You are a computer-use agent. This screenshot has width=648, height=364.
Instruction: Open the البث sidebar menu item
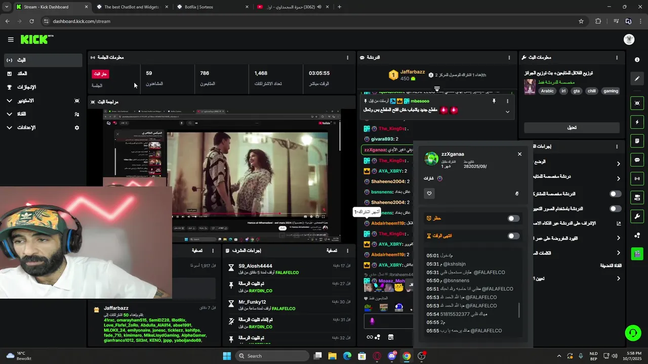(x=43, y=60)
